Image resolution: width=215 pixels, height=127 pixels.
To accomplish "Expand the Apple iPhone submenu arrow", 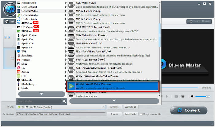I will pos(66,35).
